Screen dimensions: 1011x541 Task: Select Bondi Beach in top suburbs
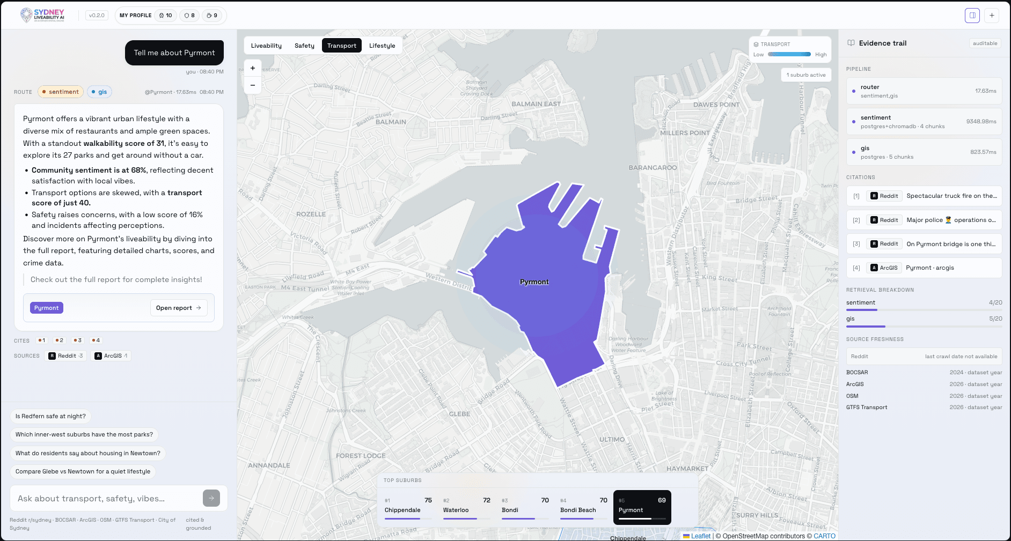[584, 507]
